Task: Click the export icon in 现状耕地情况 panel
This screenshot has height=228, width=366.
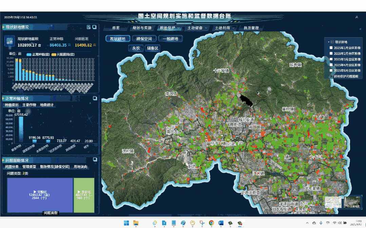Action: click(x=89, y=27)
